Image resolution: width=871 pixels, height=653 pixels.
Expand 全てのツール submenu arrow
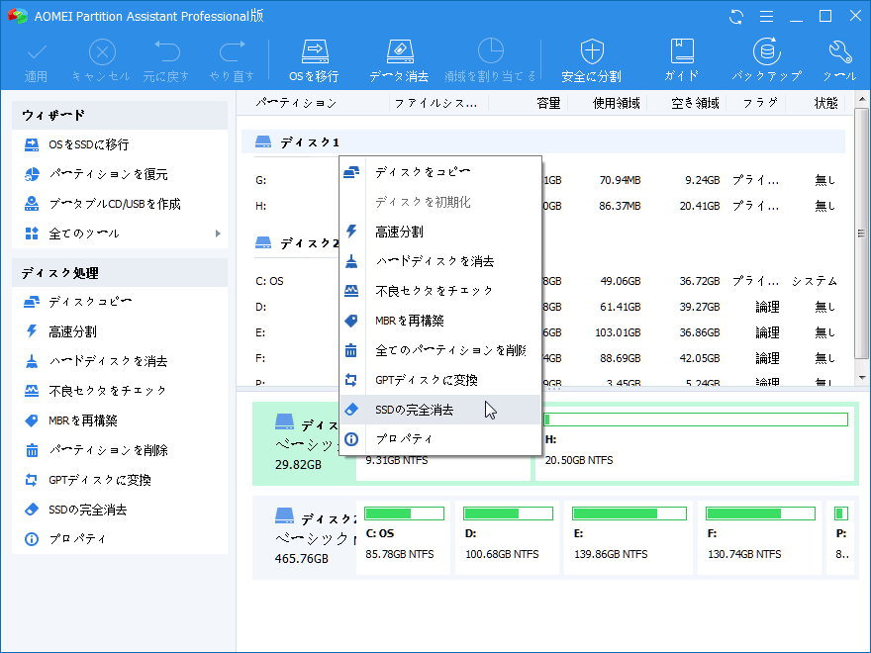218,233
